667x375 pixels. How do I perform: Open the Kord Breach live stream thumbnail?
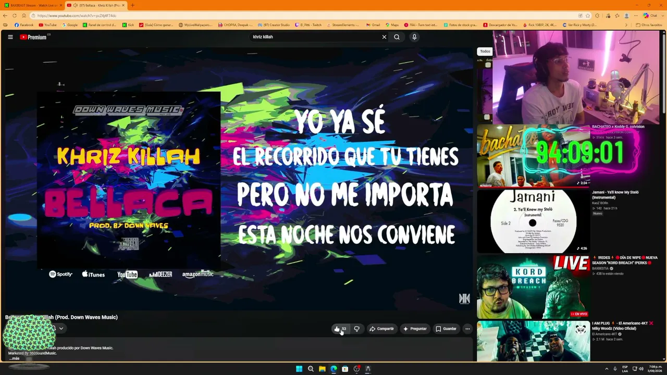pyautogui.click(x=533, y=287)
